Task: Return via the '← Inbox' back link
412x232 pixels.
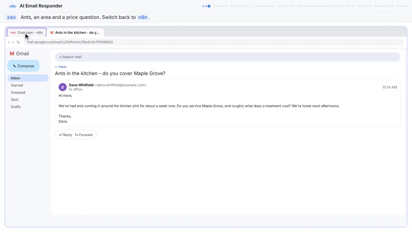Action: 61,67
